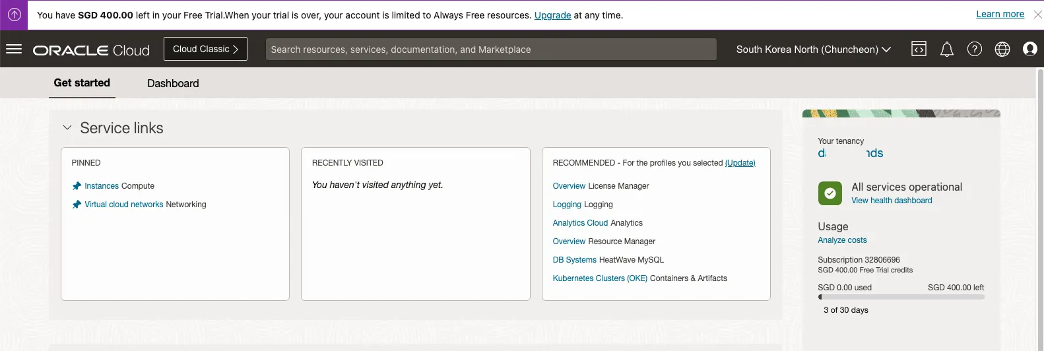The image size is (1044, 351).
Task: Open the notifications bell
Action: click(x=947, y=49)
